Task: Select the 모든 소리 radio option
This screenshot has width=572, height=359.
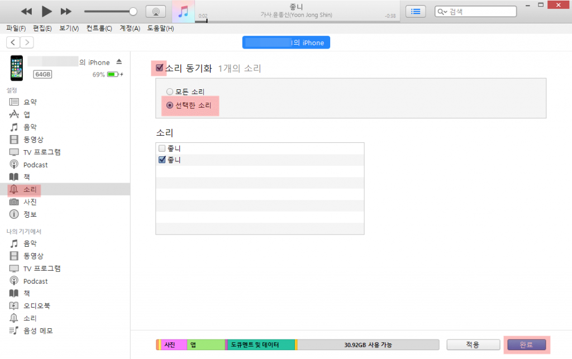Action: click(x=170, y=92)
